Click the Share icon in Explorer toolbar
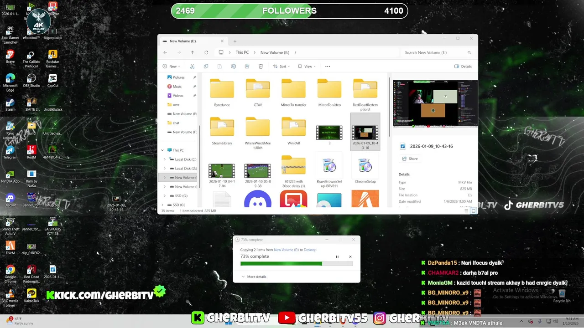The height and width of the screenshot is (328, 584). click(247, 67)
